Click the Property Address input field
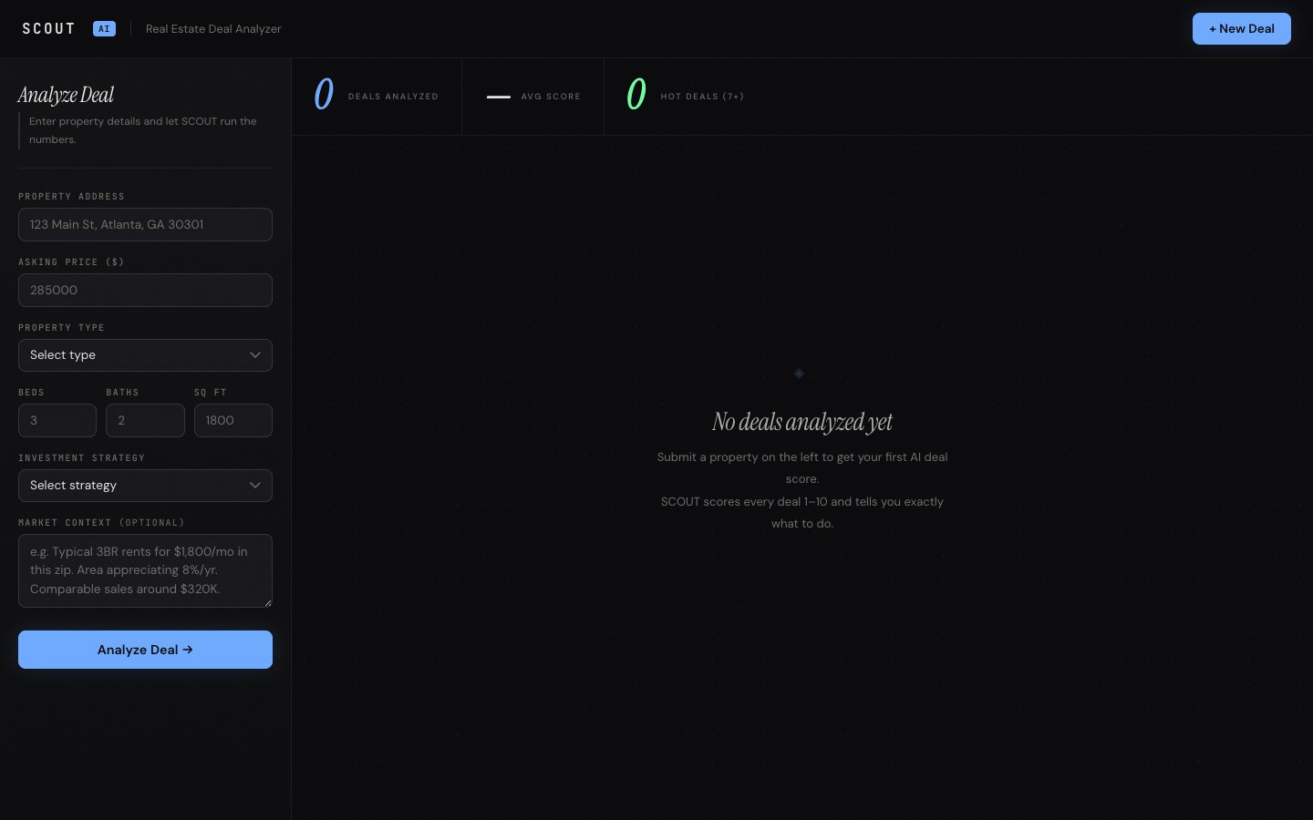The image size is (1313, 820). coord(145,224)
